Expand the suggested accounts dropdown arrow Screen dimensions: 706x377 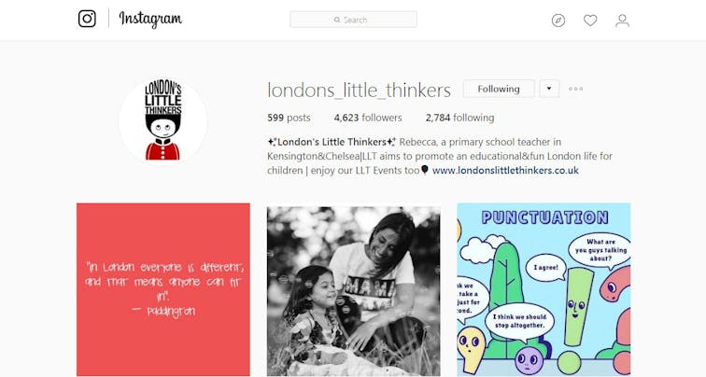pos(549,89)
